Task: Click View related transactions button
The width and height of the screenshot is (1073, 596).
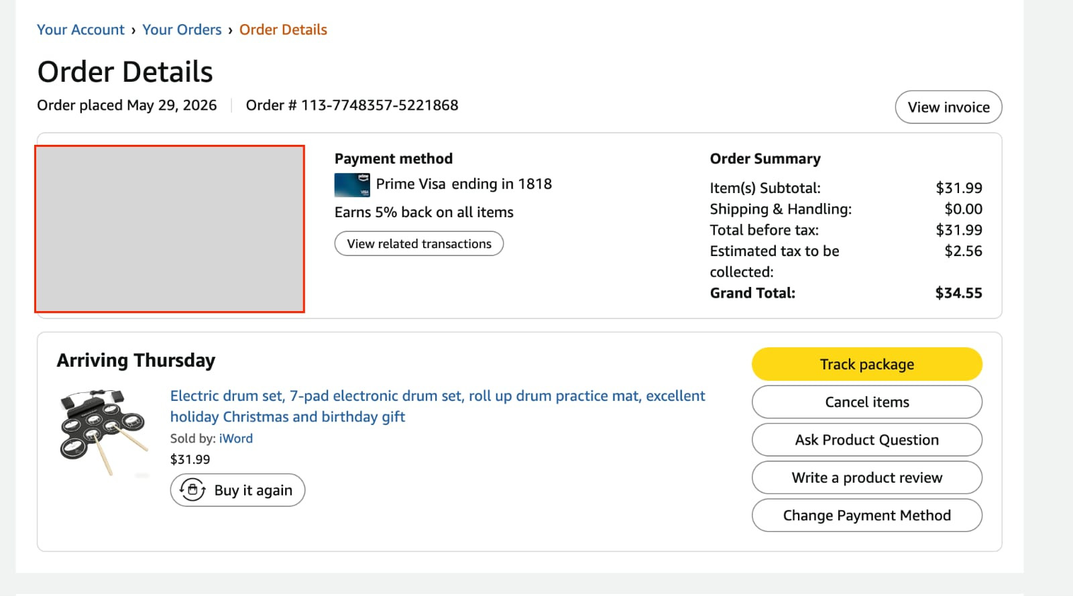Action: (419, 243)
